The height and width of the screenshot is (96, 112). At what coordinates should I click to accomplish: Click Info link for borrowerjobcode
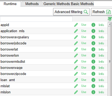pos(101,43)
